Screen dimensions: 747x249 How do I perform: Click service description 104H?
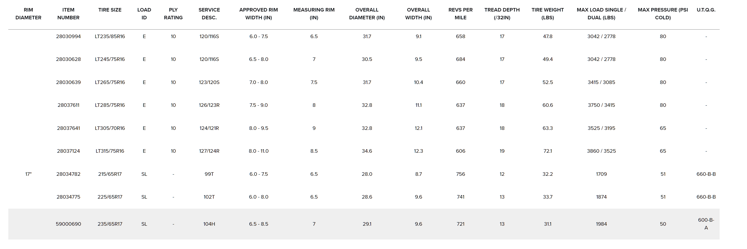209,224
